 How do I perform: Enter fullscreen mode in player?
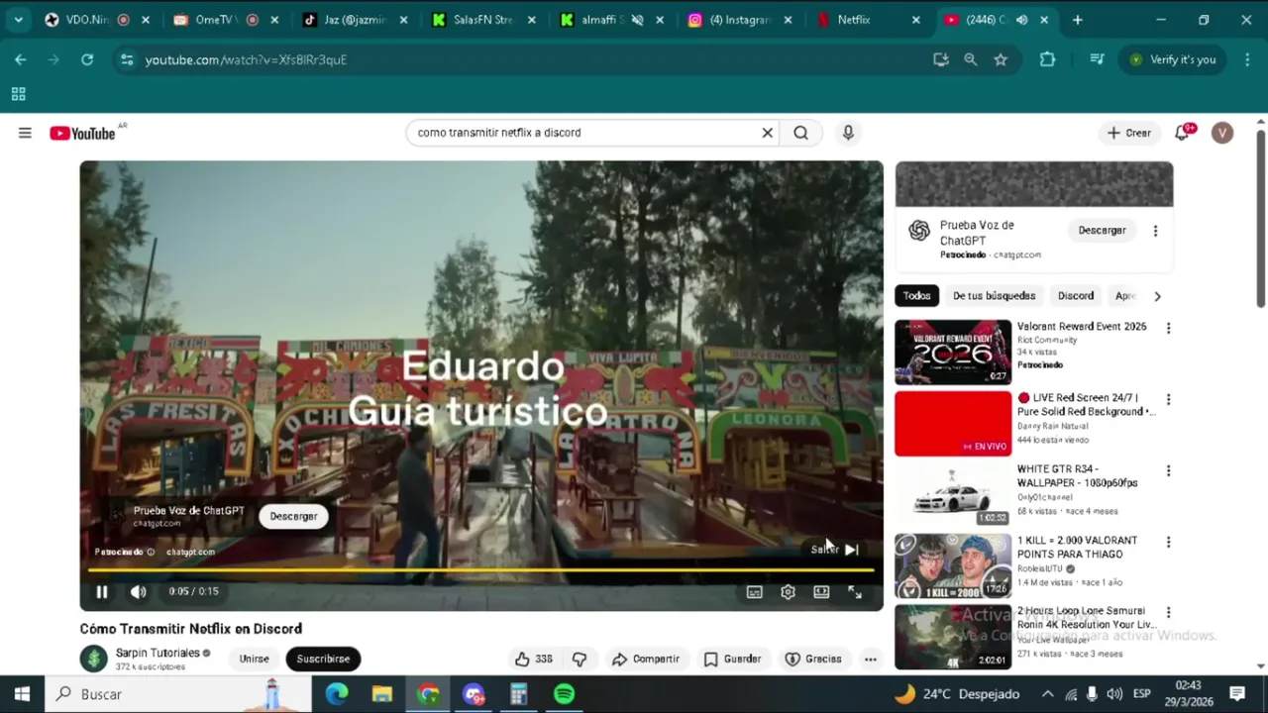pyautogui.click(x=855, y=592)
